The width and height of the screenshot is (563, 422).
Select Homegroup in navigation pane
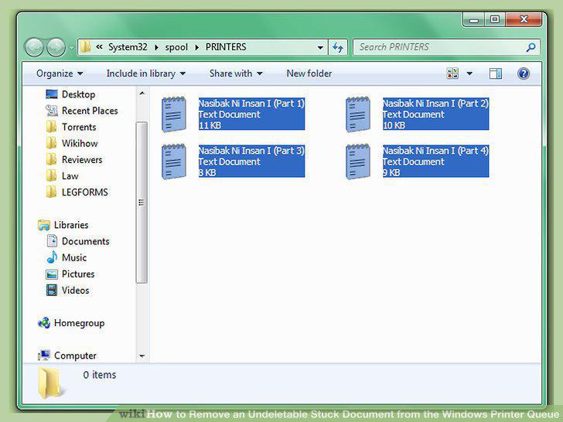coord(79,323)
